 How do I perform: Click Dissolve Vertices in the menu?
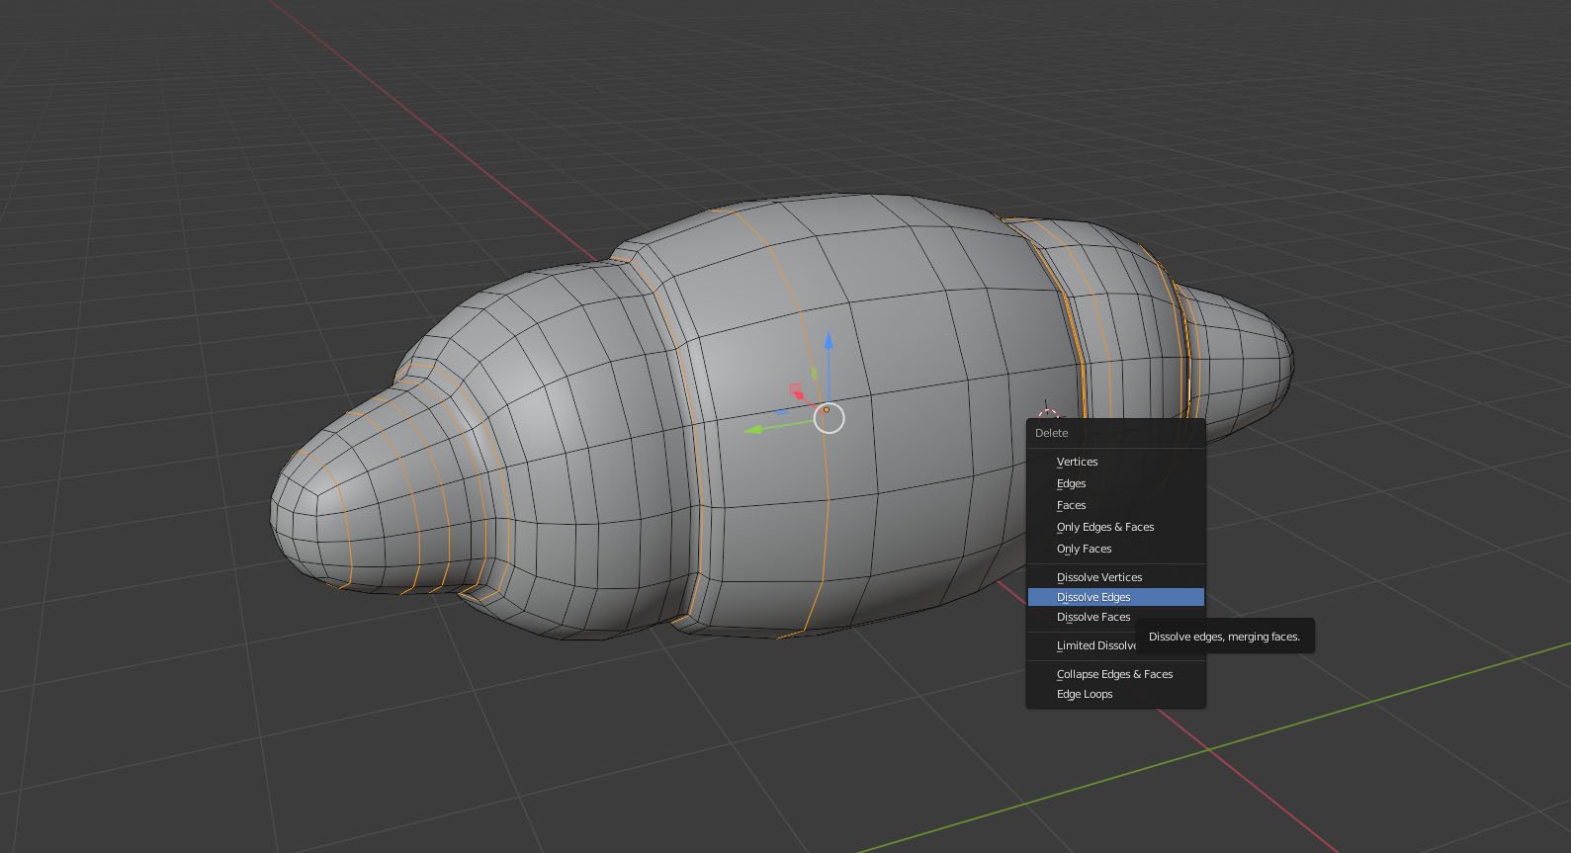click(x=1098, y=577)
